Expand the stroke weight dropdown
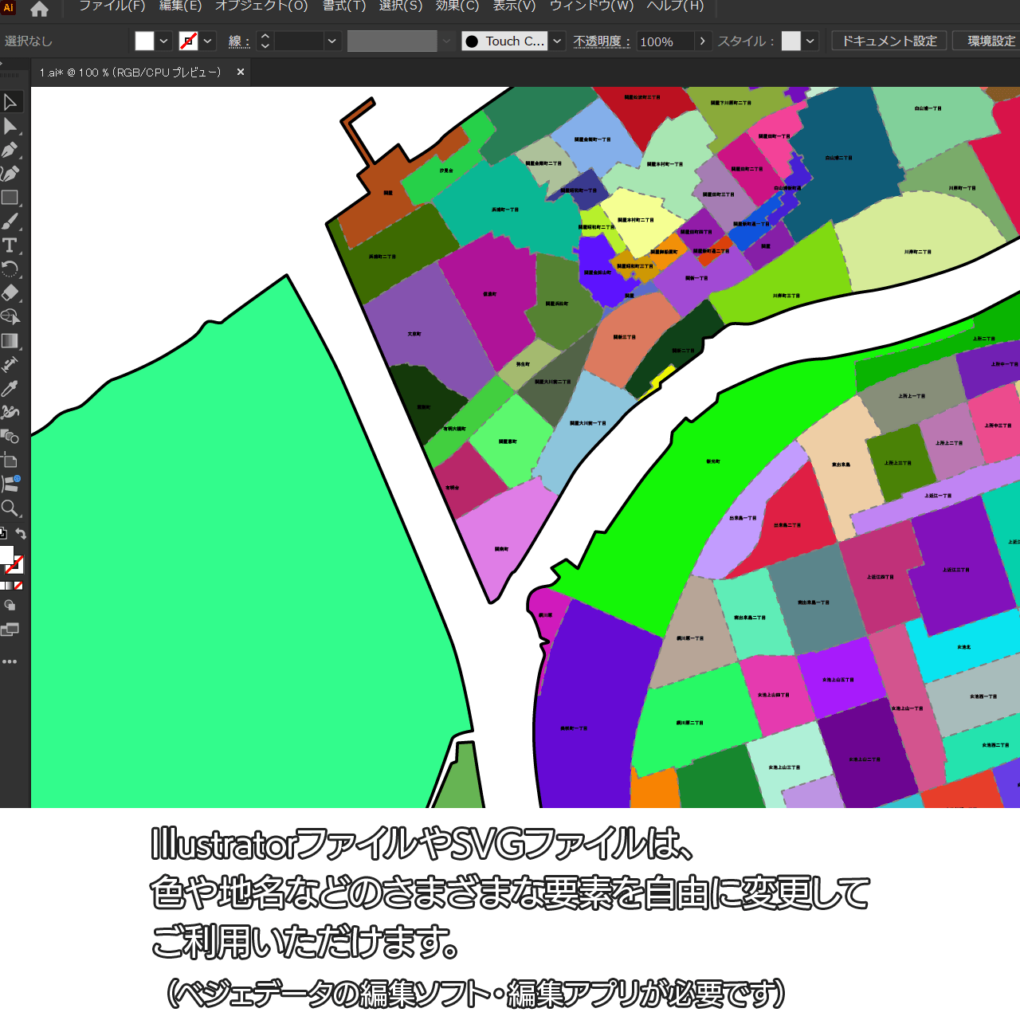Image resolution: width=1020 pixels, height=1020 pixels. click(332, 41)
